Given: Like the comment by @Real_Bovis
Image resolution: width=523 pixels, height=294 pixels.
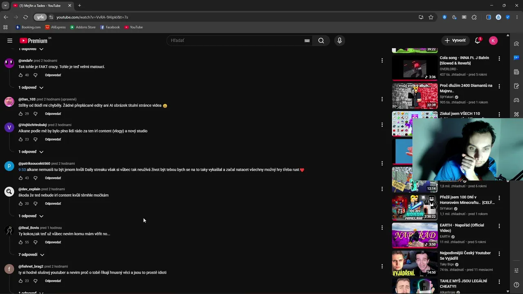Looking at the screenshot, I should pyautogui.click(x=20, y=242).
